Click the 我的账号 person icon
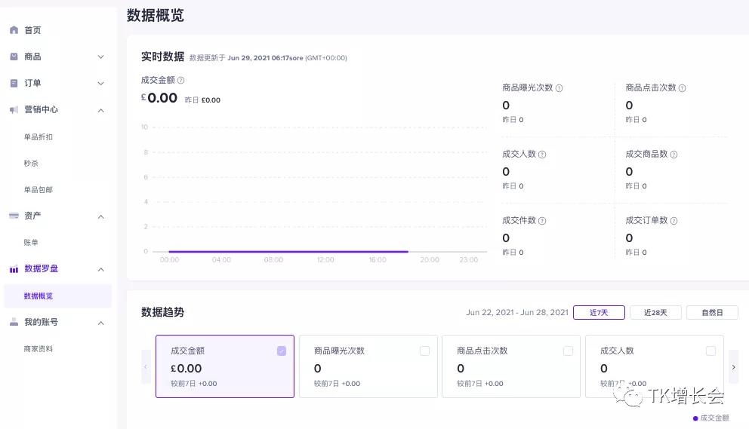Viewport: 749px width, 429px height. 14,322
